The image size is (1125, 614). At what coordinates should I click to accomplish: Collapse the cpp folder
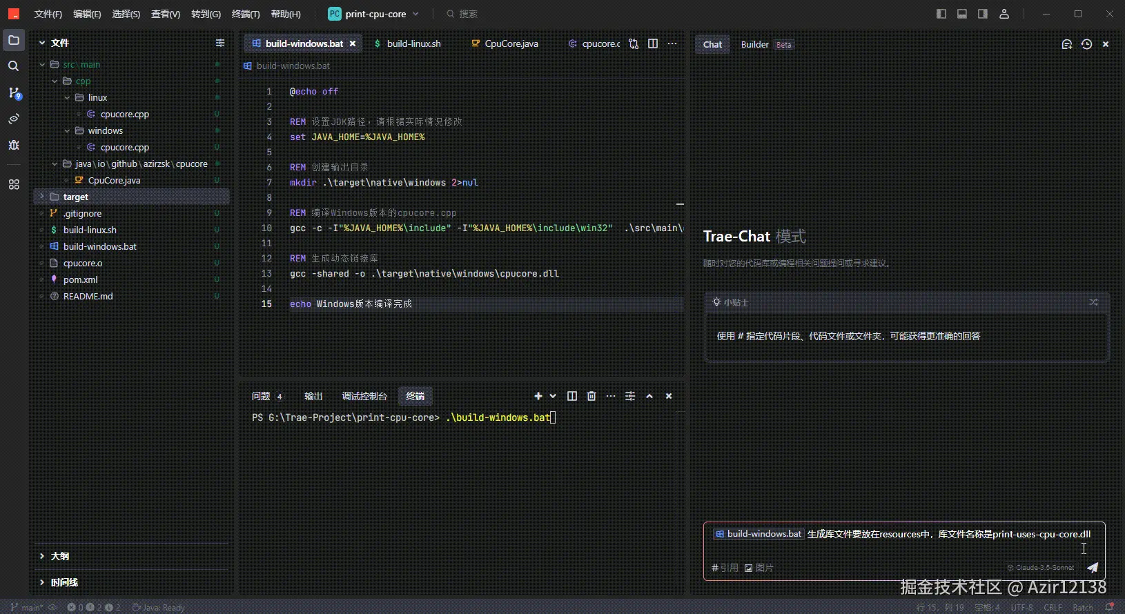(x=55, y=81)
